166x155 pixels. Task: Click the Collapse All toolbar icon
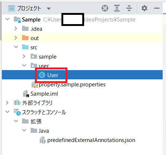[x=129, y=8]
